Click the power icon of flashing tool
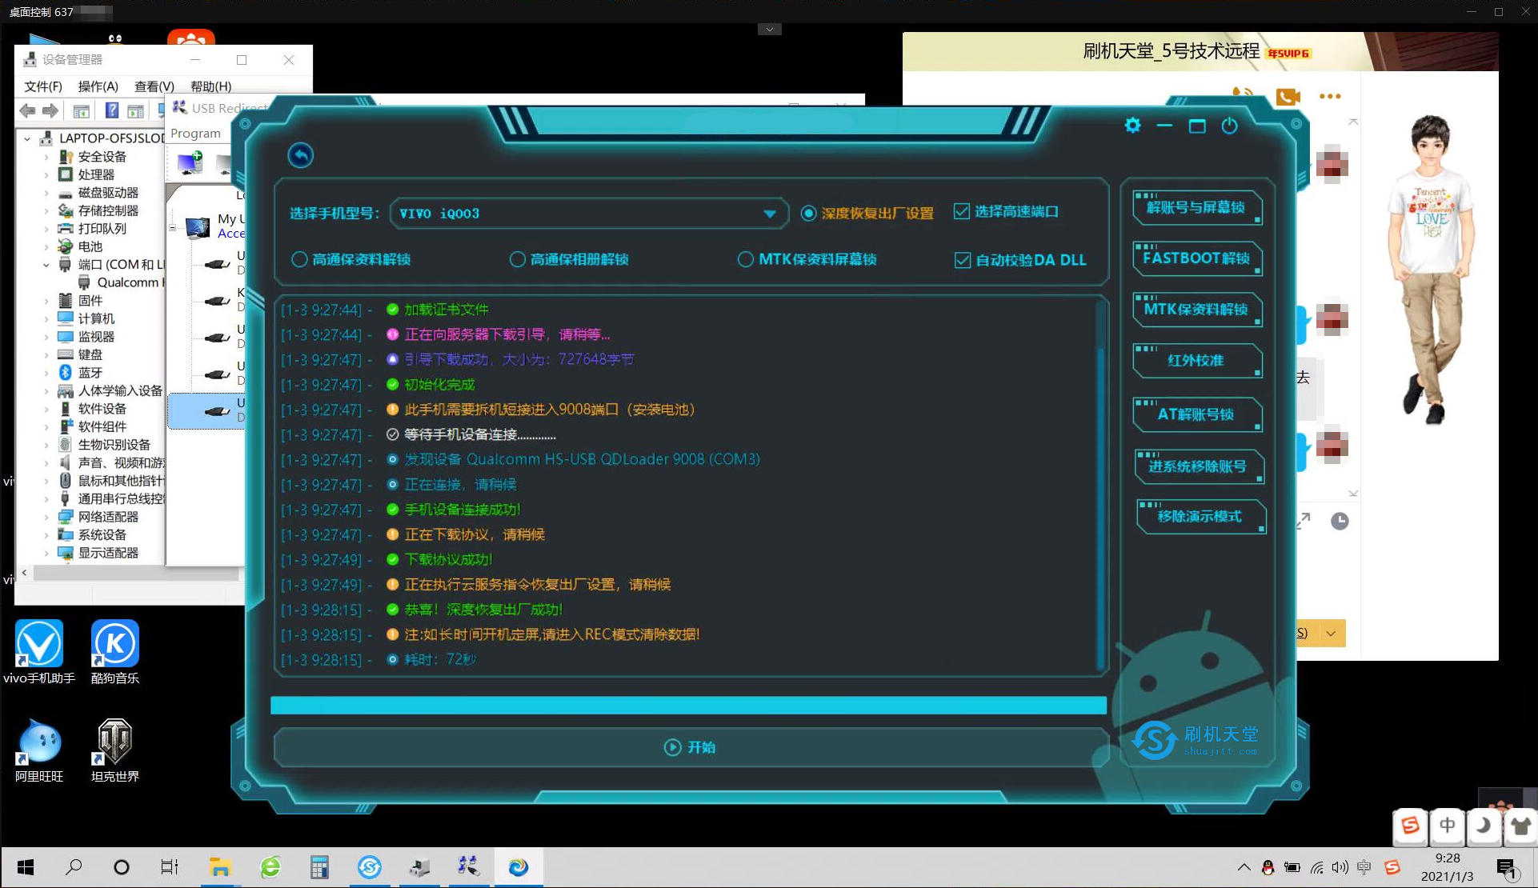The width and height of the screenshot is (1538, 888). [x=1229, y=126]
